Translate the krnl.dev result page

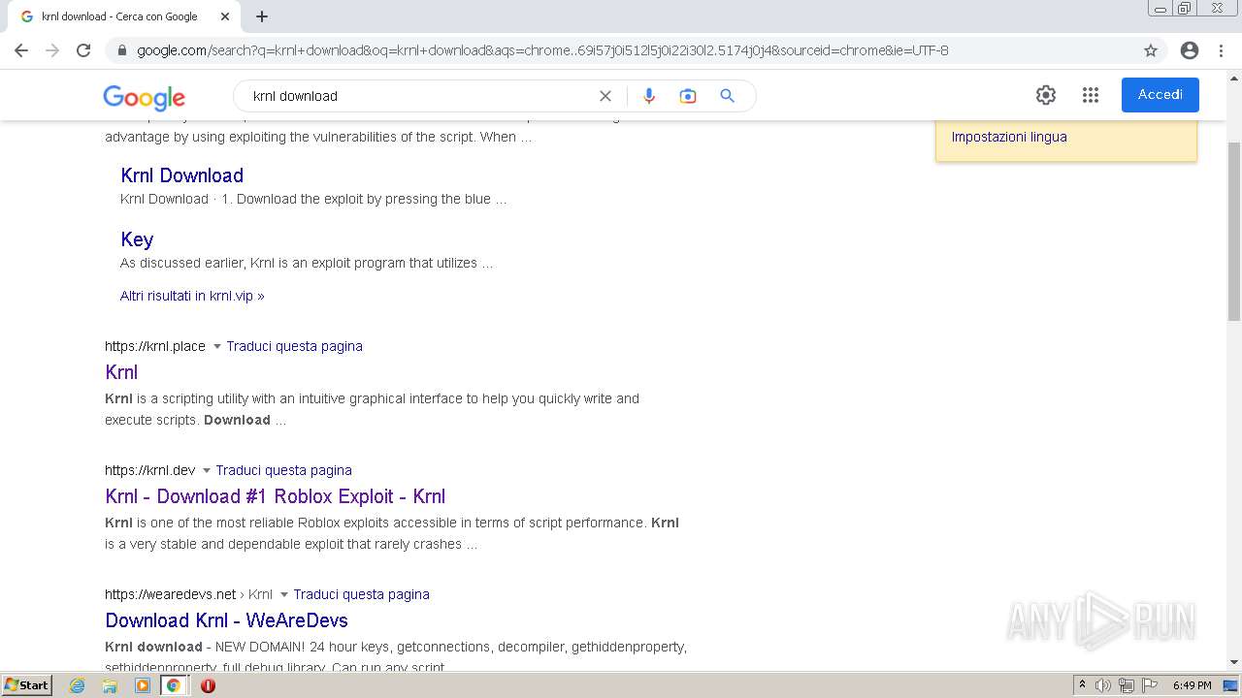pos(284,470)
